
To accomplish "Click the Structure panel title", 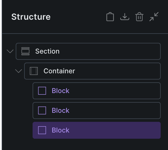I will point(31,17).
